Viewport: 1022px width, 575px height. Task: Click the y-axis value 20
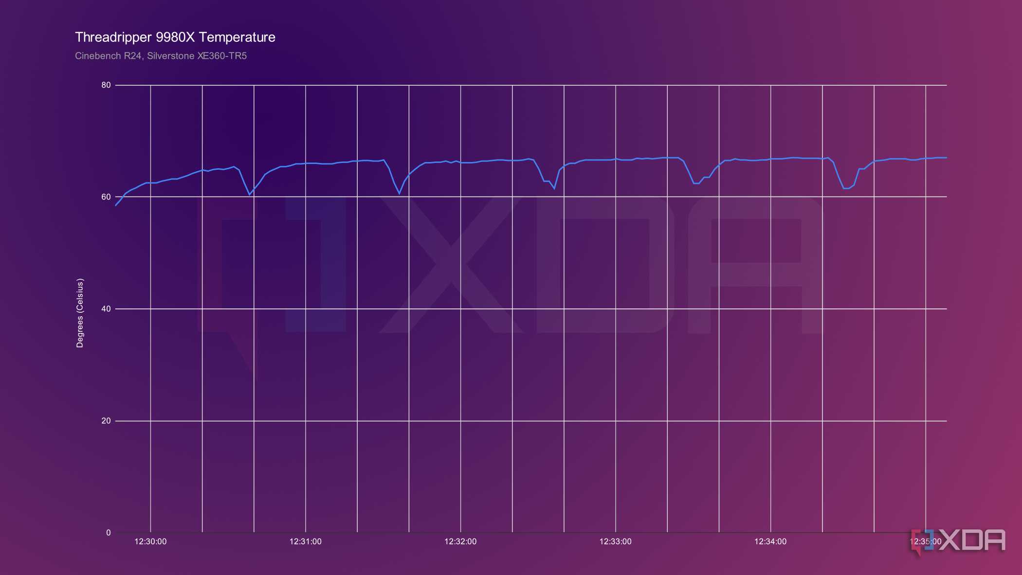[x=106, y=421]
